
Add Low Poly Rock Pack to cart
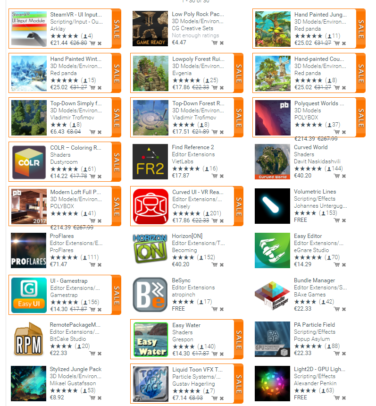[x=215, y=42]
